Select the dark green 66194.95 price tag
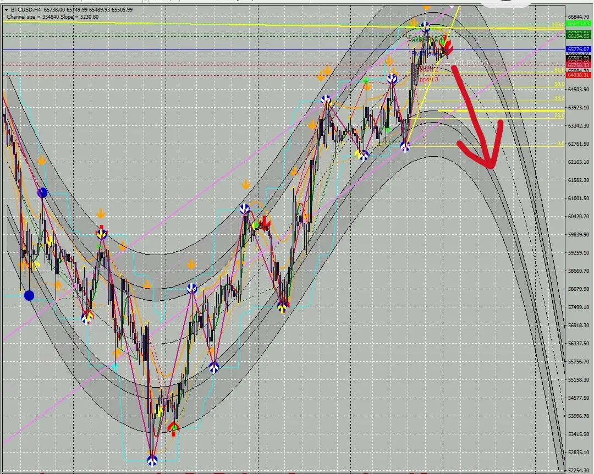Image resolution: width=594 pixels, height=474 pixels. [x=578, y=36]
